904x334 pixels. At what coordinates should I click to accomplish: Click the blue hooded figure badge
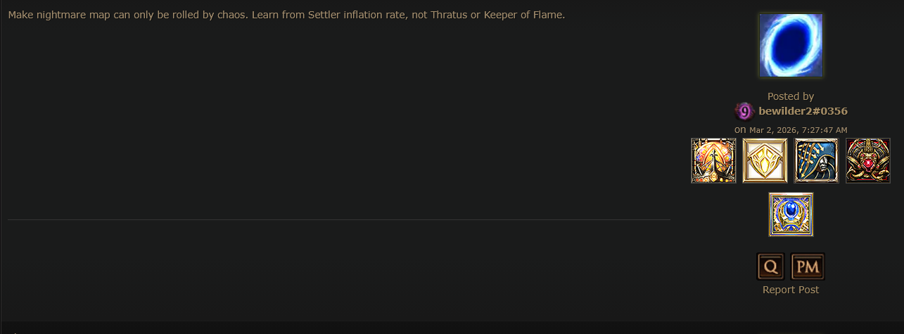tap(816, 160)
